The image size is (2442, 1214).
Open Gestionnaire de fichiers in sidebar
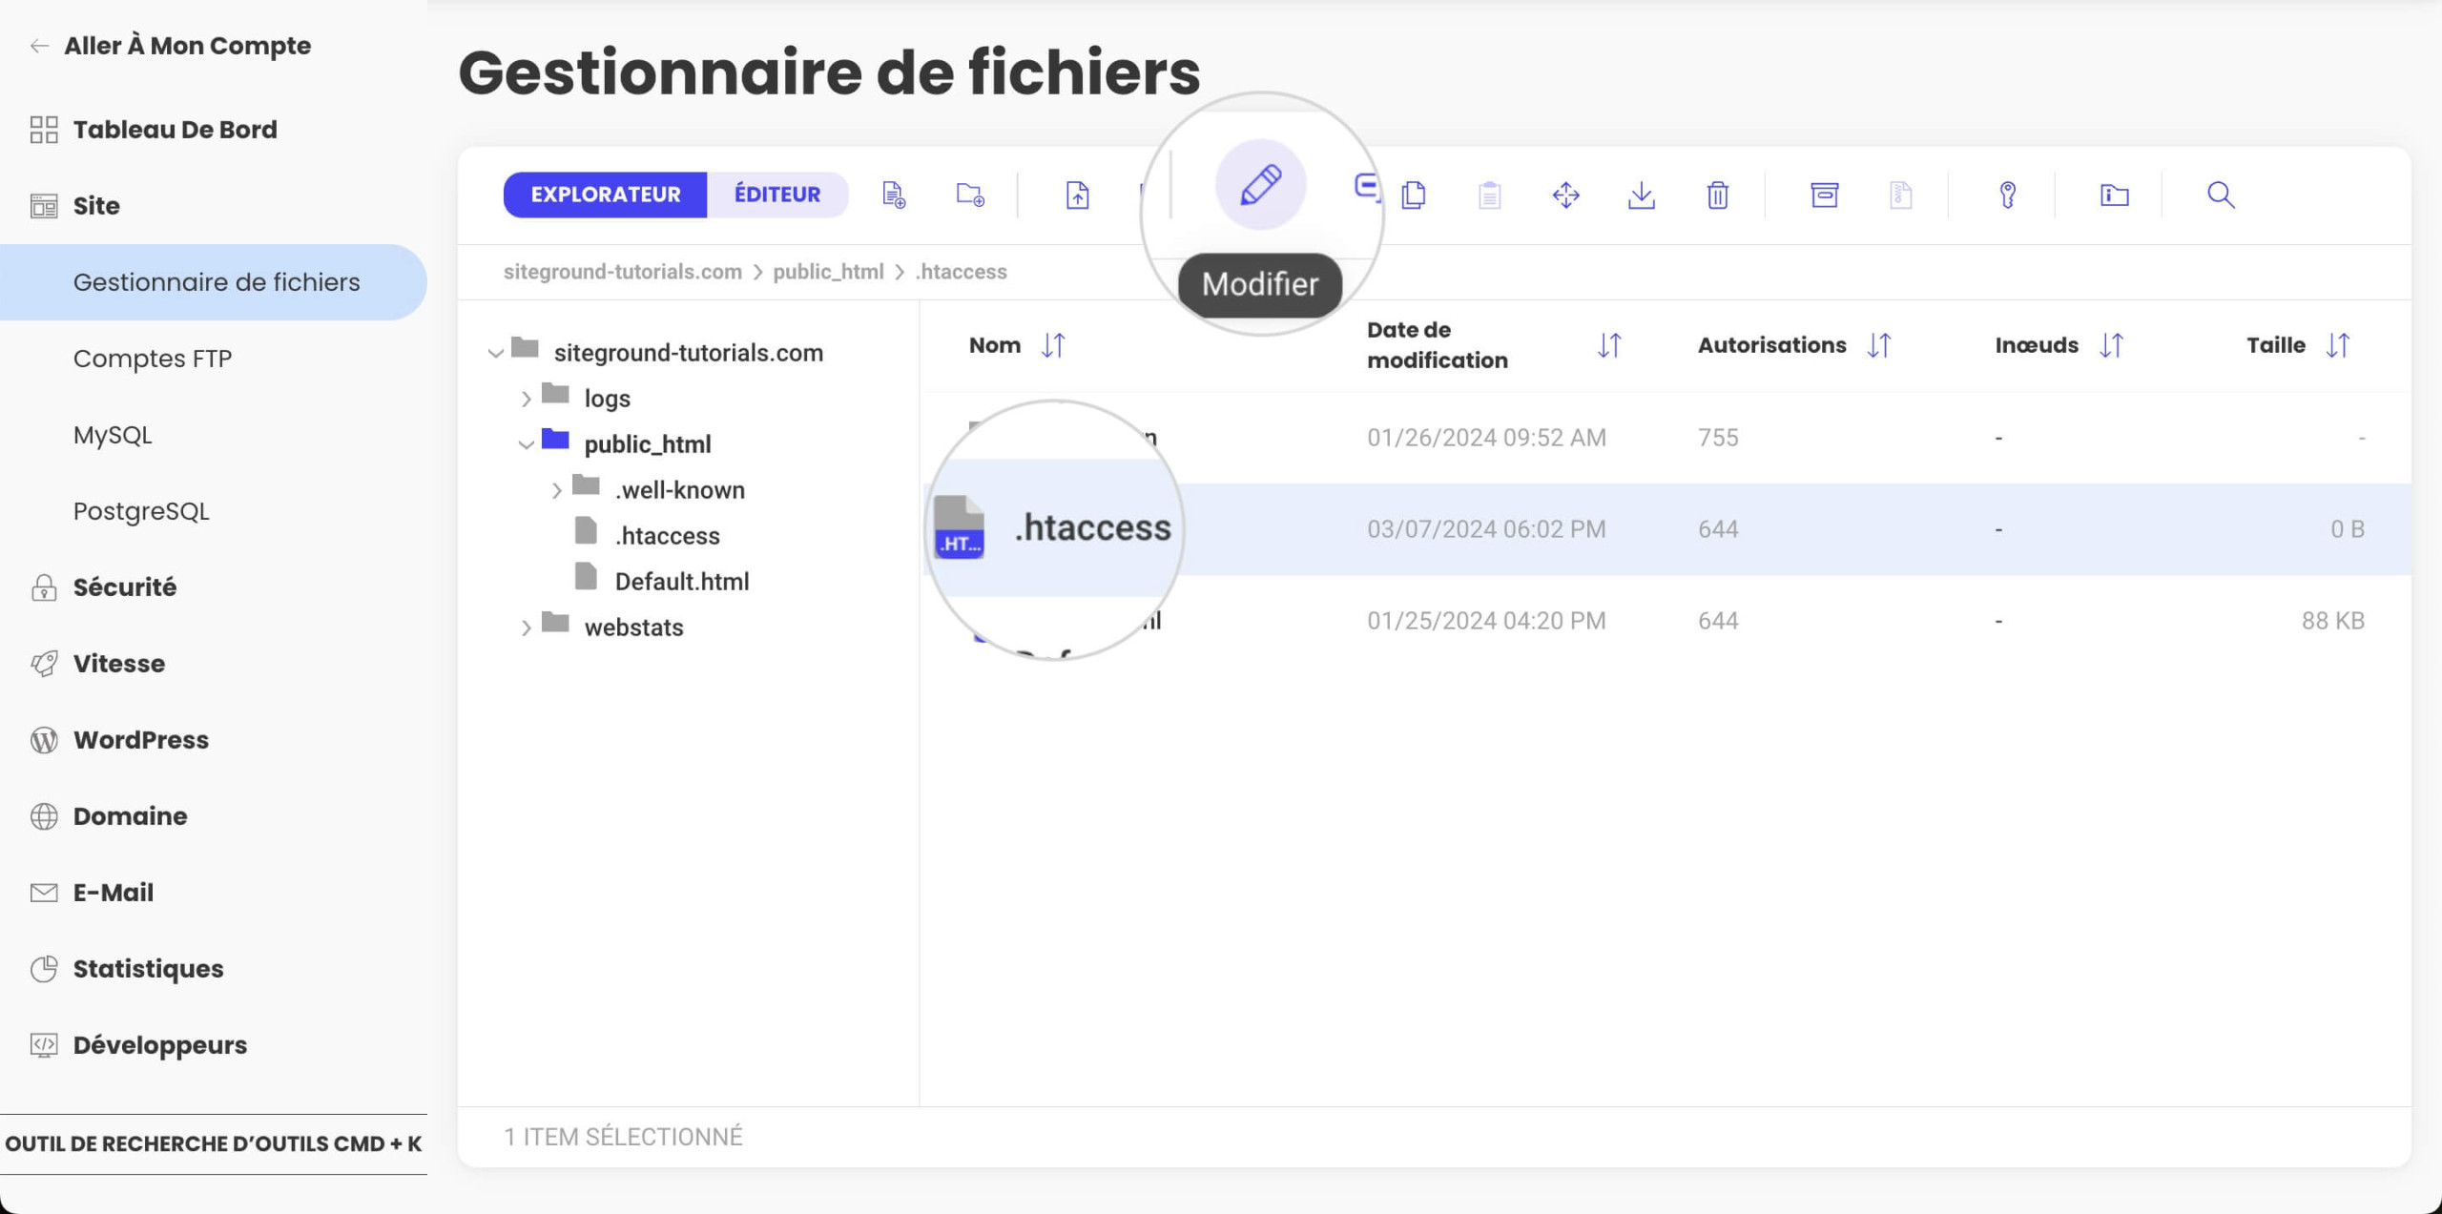pyautogui.click(x=214, y=282)
